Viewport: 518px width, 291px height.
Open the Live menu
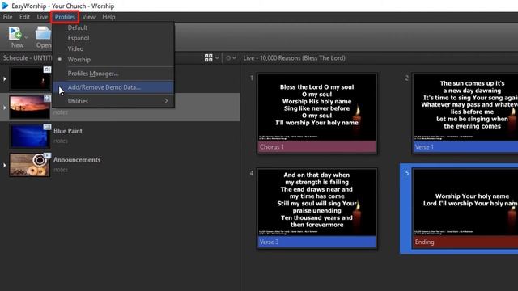coord(42,17)
